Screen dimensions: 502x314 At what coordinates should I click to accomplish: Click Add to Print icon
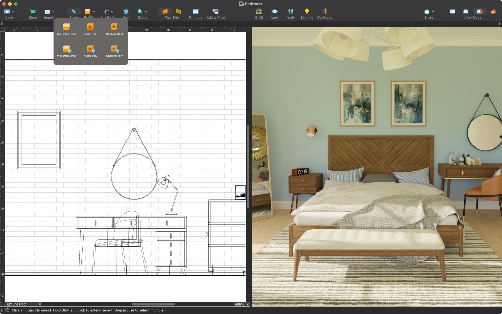click(x=216, y=12)
